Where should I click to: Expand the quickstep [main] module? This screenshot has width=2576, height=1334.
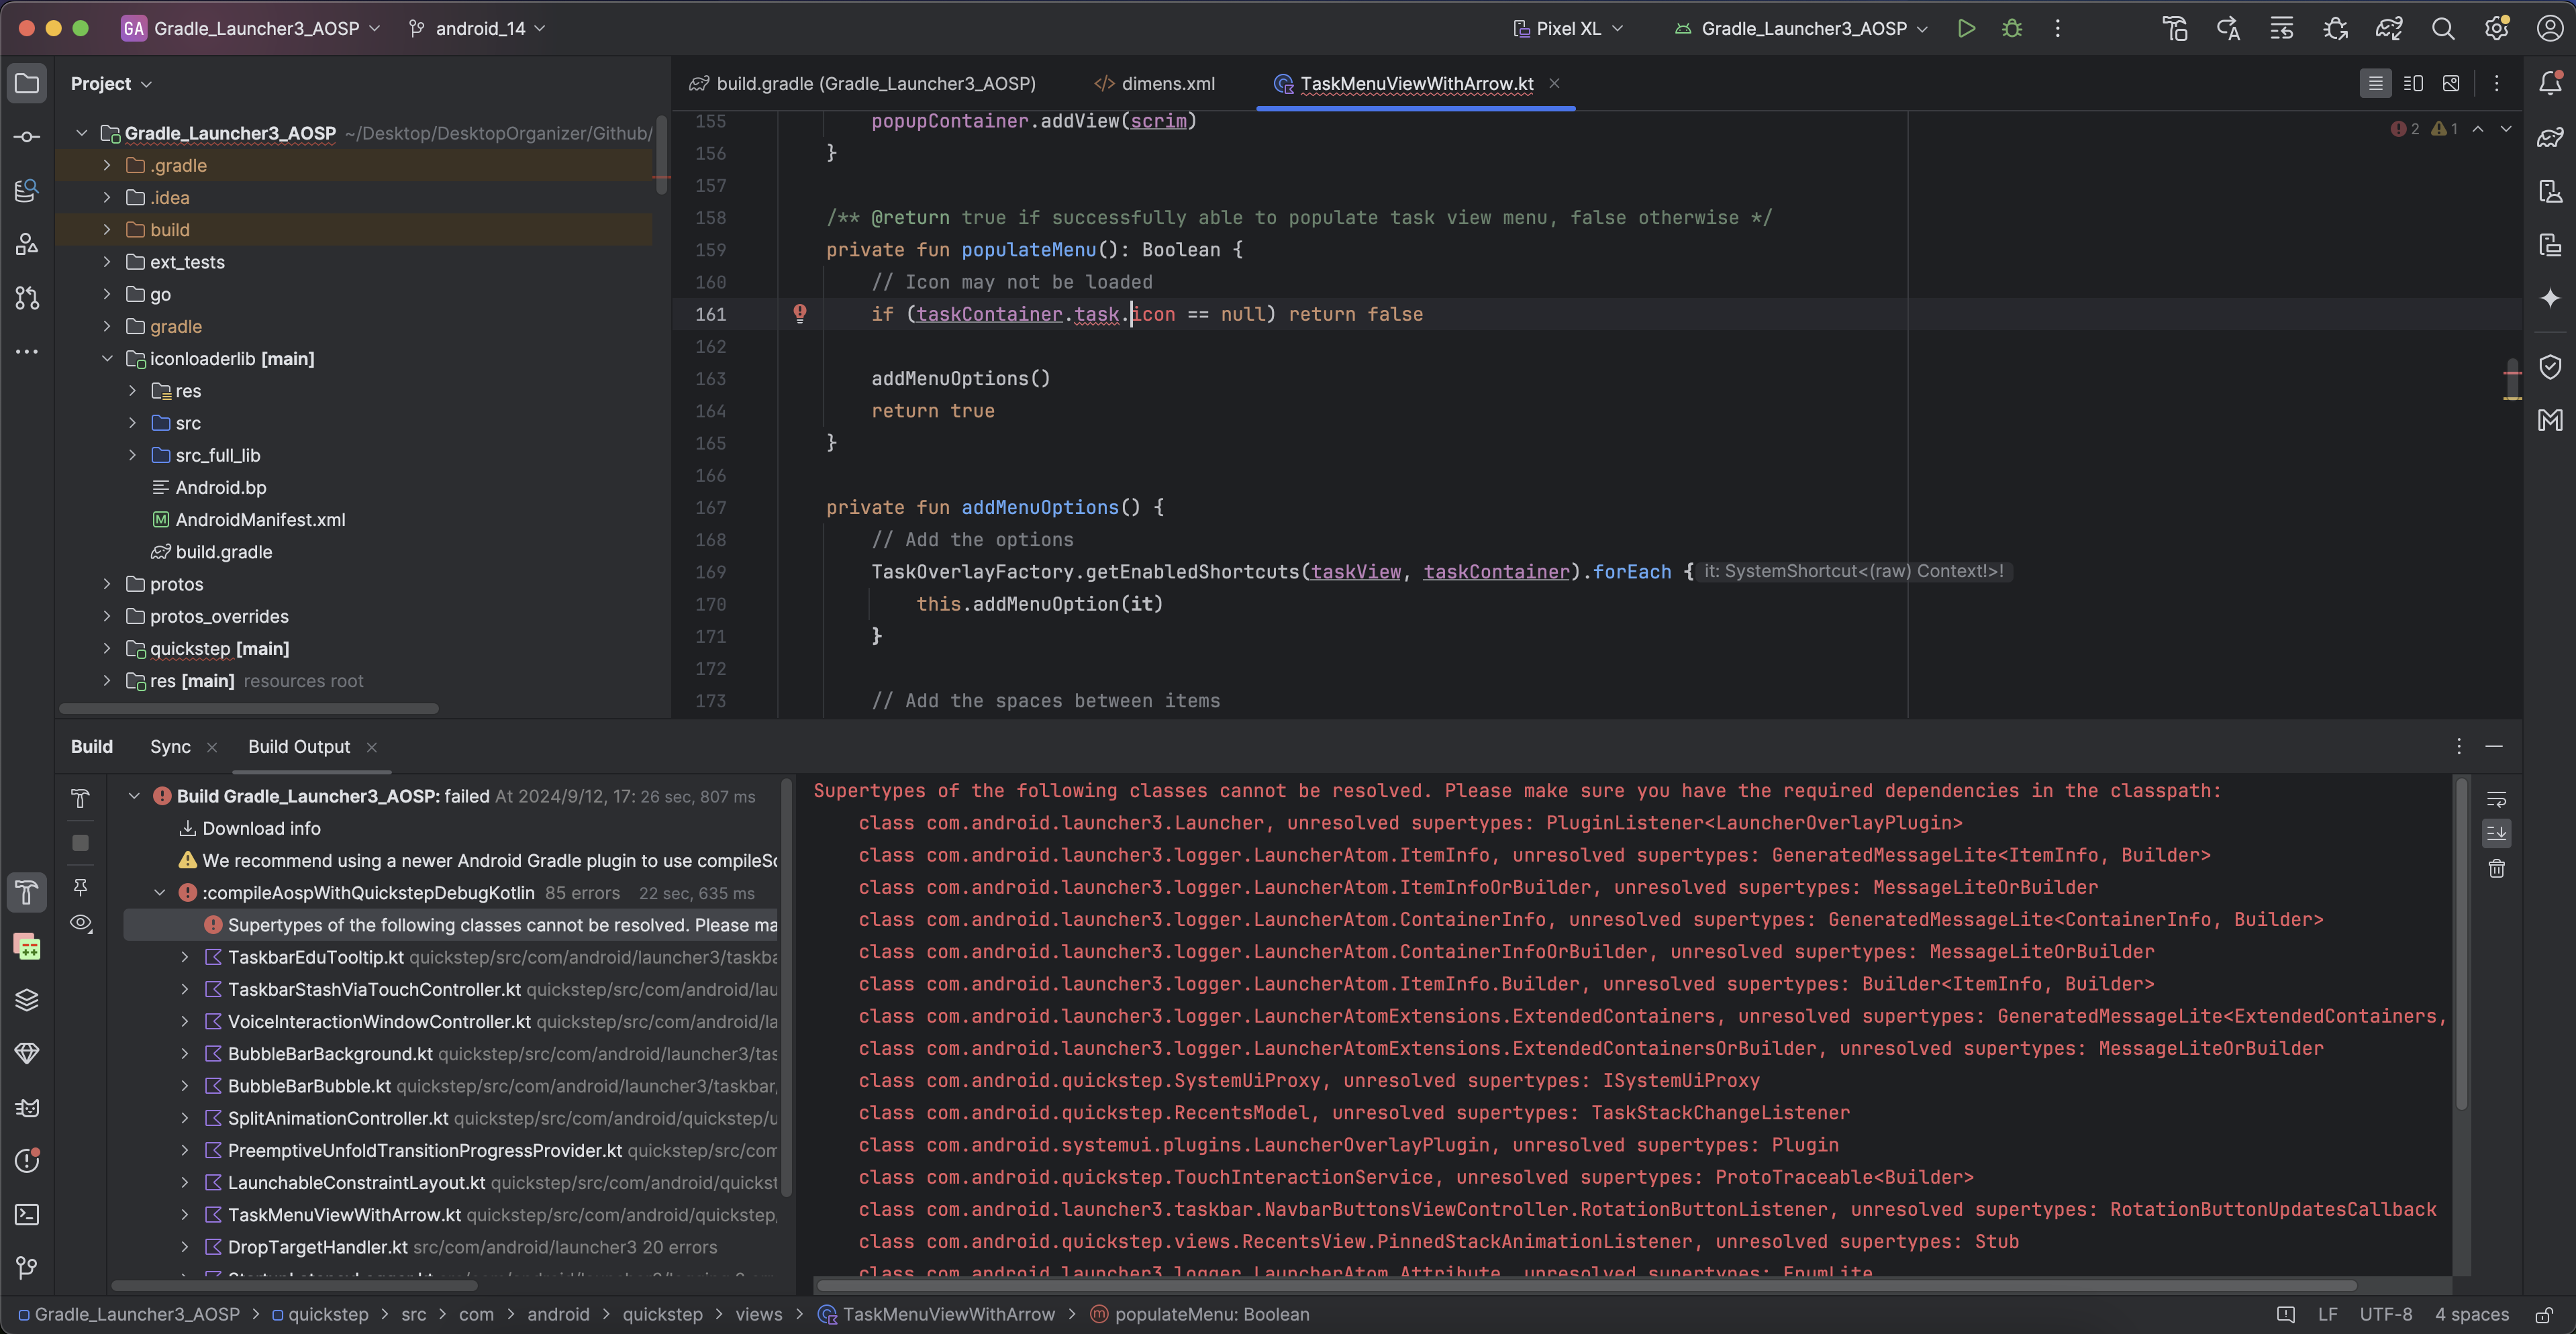(107, 648)
